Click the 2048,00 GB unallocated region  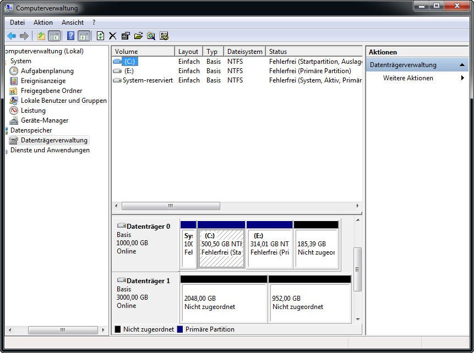pos(224,302)
